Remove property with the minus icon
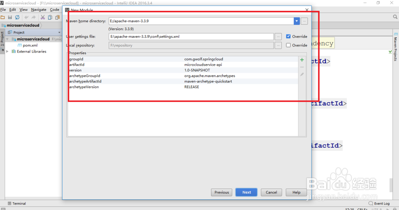The image size is (399, 210). [x=302, y=67]
